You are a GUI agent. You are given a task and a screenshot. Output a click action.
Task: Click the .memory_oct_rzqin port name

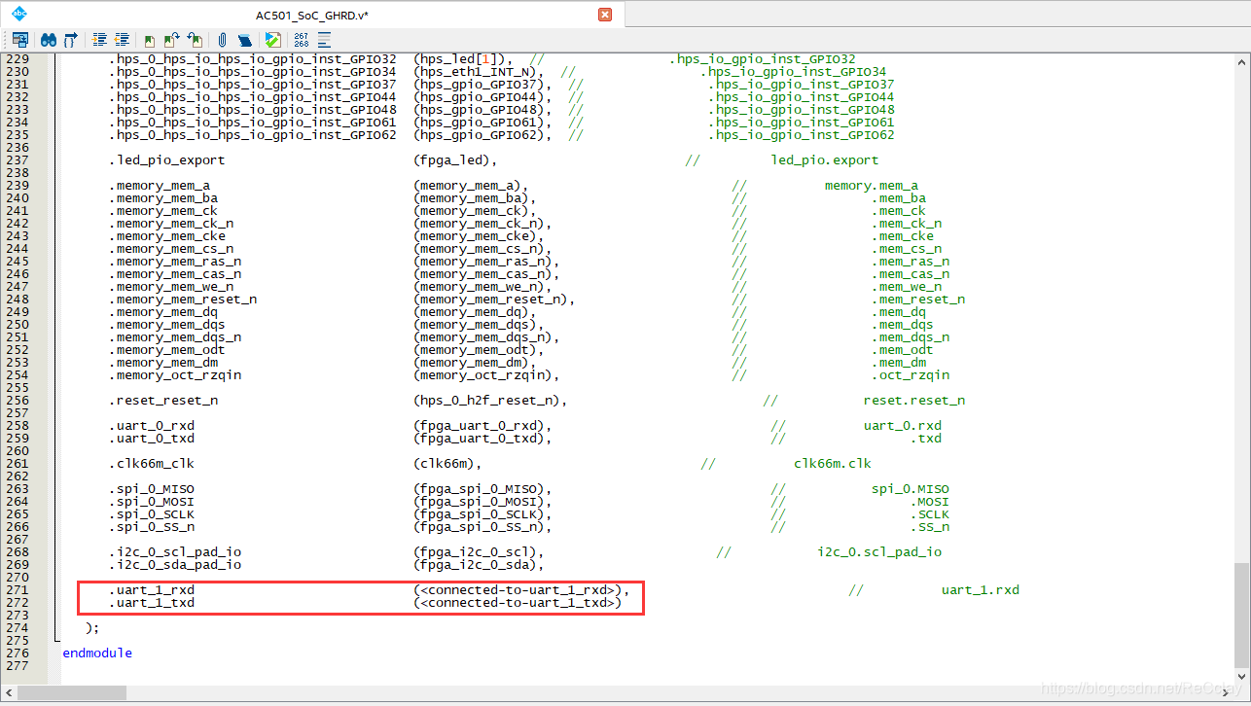click(175, 374)
